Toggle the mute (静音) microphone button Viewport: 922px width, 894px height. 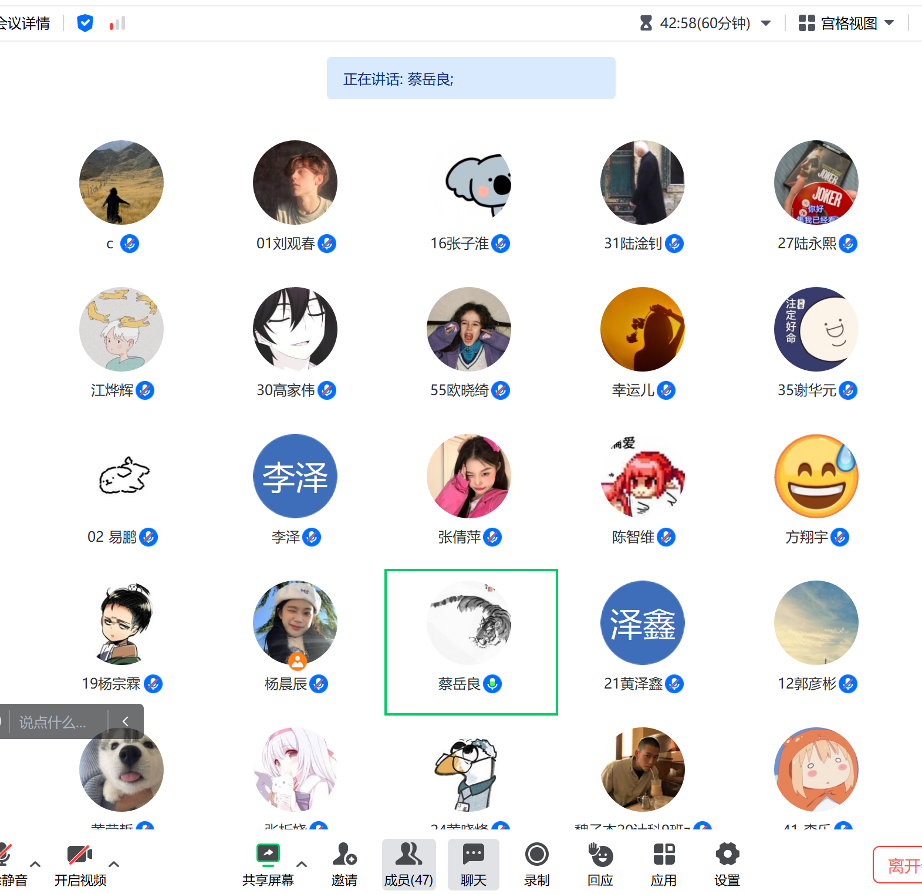[7, 864]
